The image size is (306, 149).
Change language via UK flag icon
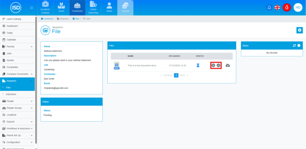tap(277, 7)
